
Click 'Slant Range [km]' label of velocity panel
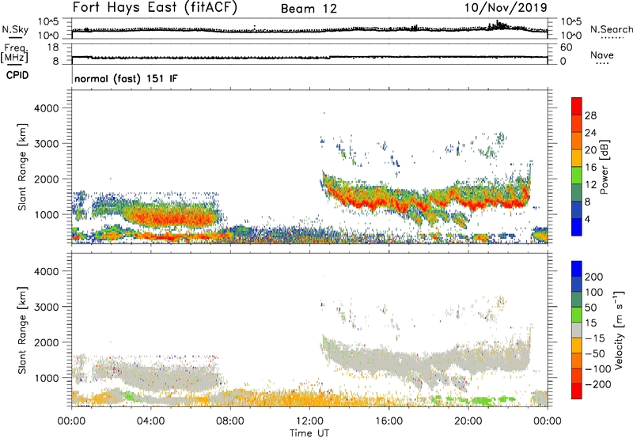pyautogui.click(x=22, y=330)
